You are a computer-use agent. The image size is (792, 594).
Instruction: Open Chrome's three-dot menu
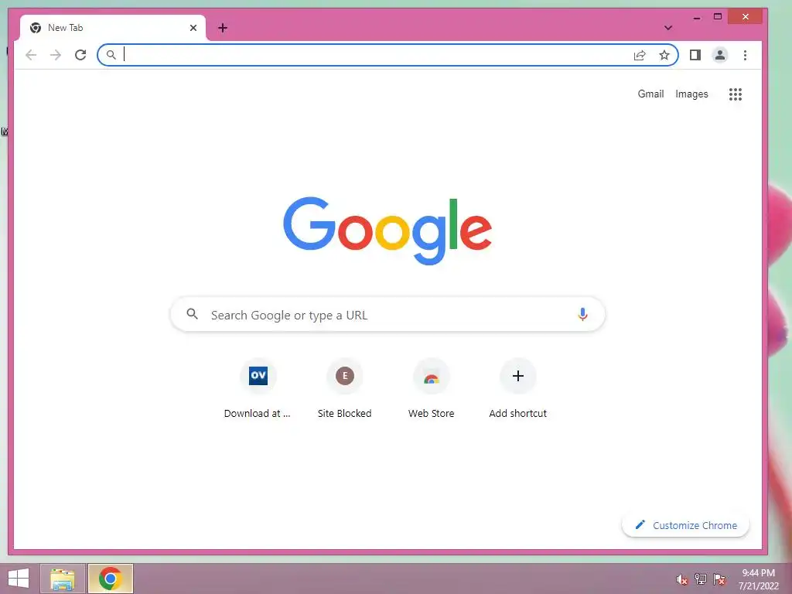pos(745,55)
